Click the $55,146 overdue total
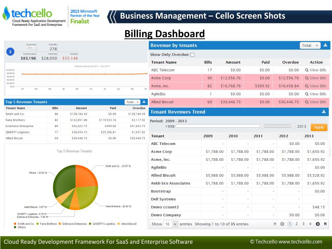 click(x=70, y=58)
